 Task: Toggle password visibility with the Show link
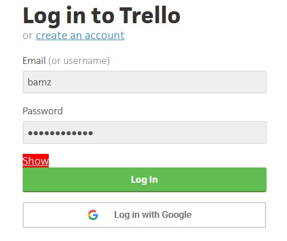[36, 161]
